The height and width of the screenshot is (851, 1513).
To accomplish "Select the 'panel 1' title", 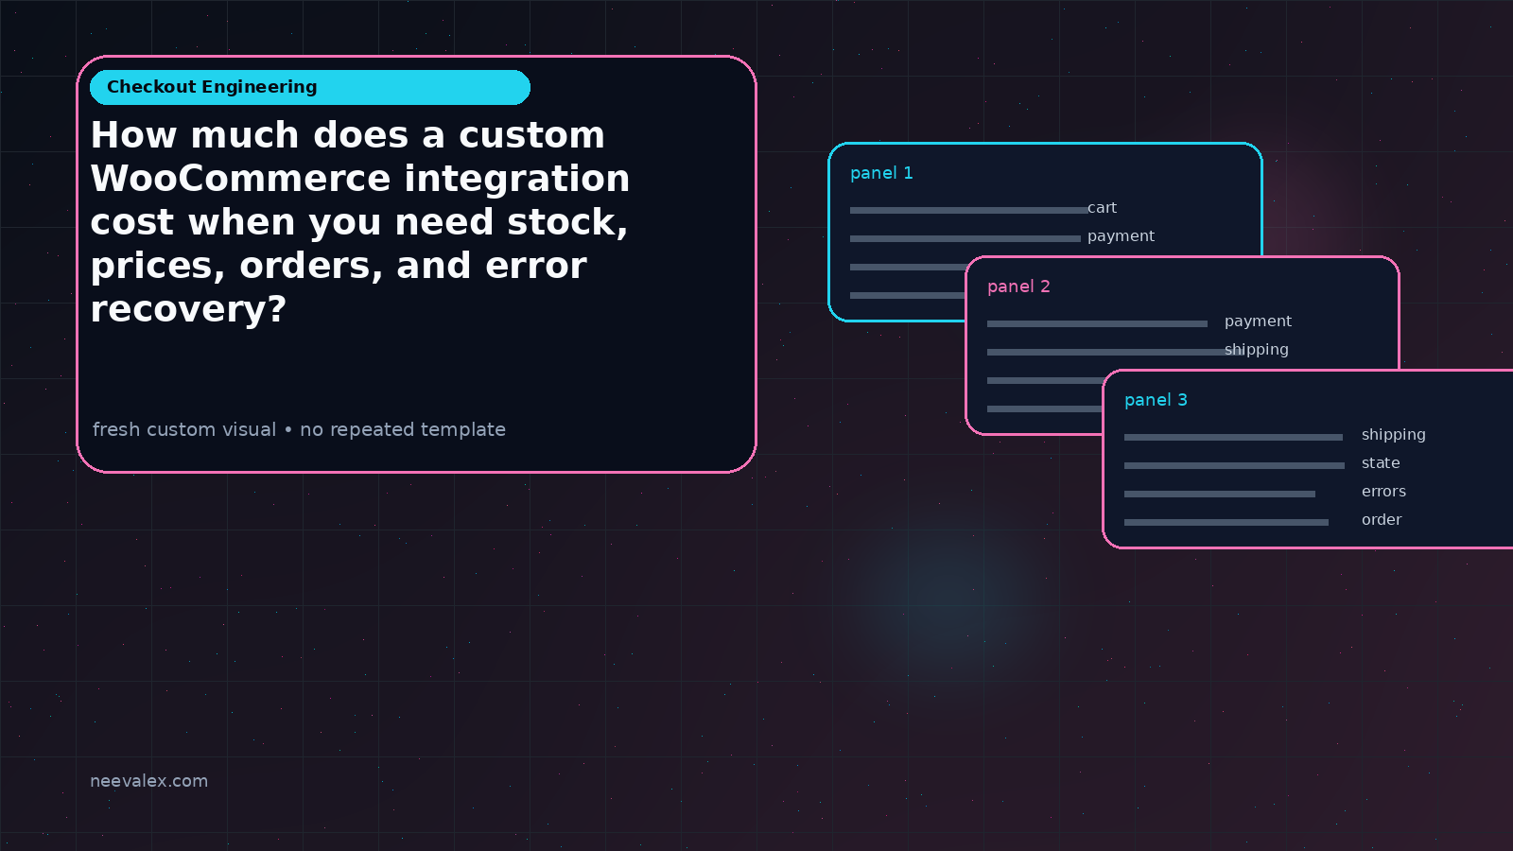I will pyautogui.click(x=881, y=173).
